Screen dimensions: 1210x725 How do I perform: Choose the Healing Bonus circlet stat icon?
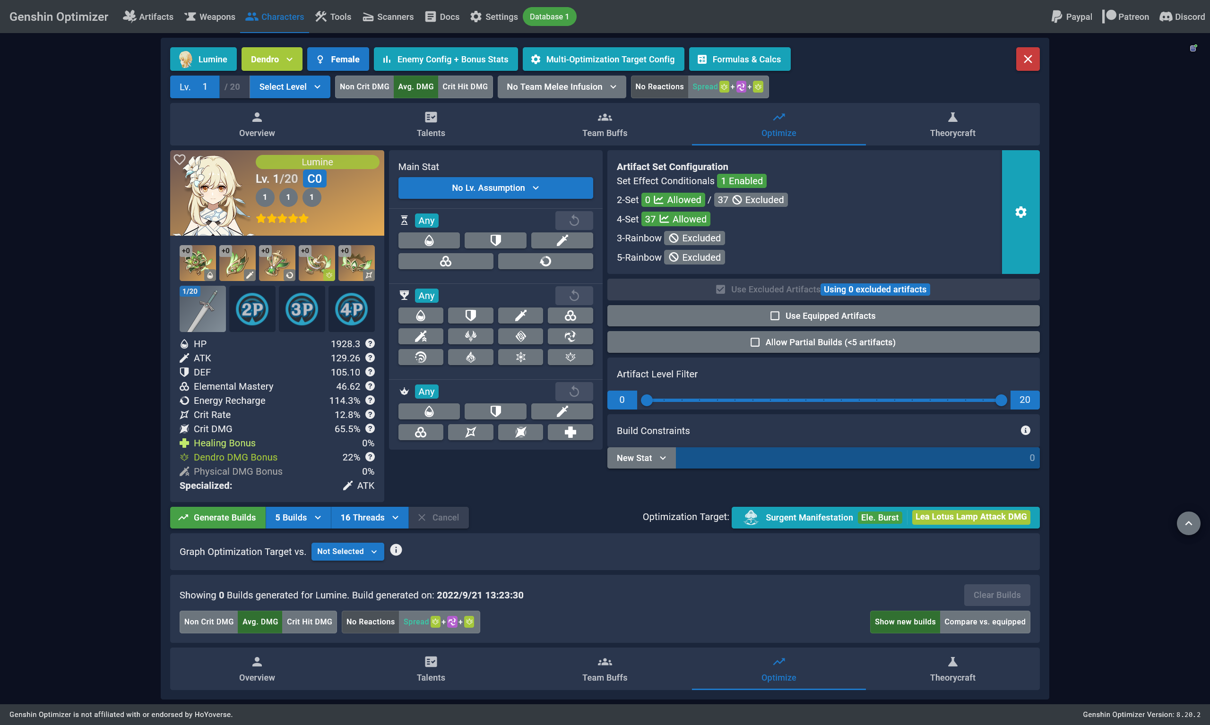tap(570, 432)
